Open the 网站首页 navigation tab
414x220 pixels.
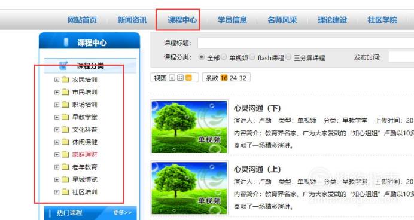click(x=82, y=20)
